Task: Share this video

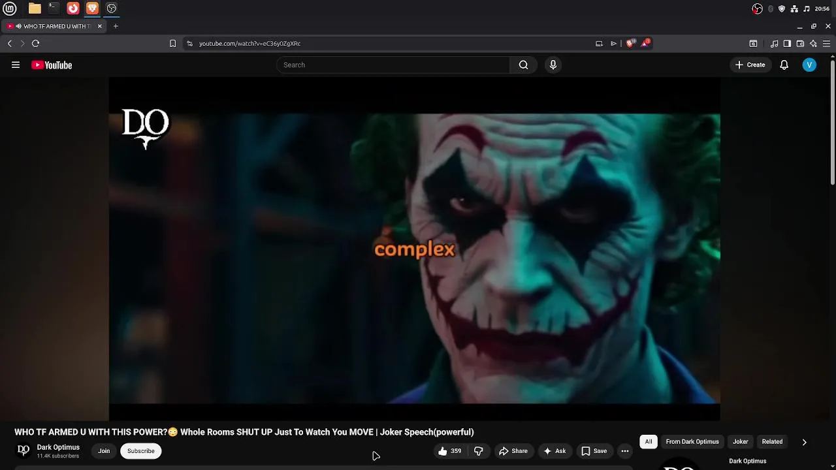Action: 513,451
